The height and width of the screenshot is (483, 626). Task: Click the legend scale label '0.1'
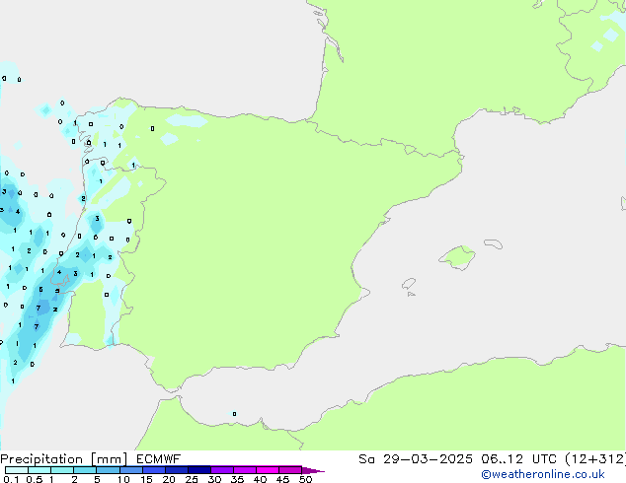[x=11, y=479]
